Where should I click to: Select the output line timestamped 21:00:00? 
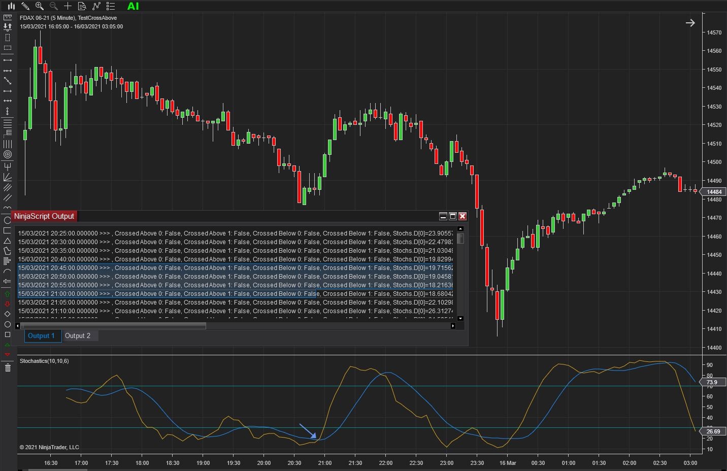point(236,294)
